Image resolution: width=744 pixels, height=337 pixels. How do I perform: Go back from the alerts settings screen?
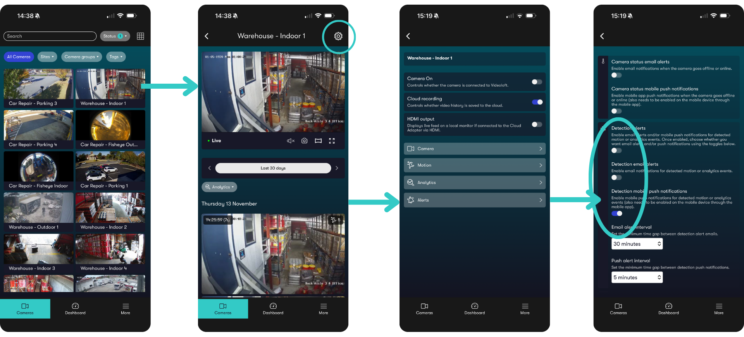point(602,36)
